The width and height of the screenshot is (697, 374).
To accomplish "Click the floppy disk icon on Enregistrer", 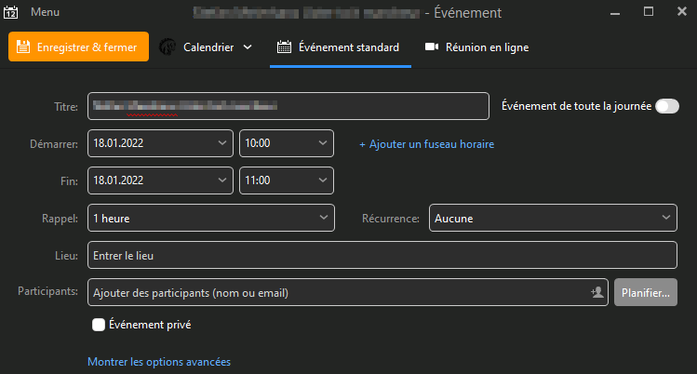I will click(24, 47).
